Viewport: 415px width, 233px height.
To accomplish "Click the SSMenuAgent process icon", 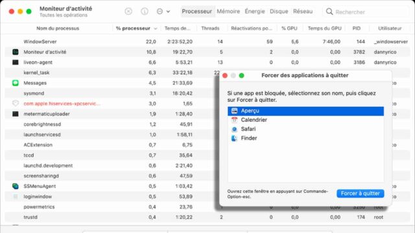I will coord(16,186).
